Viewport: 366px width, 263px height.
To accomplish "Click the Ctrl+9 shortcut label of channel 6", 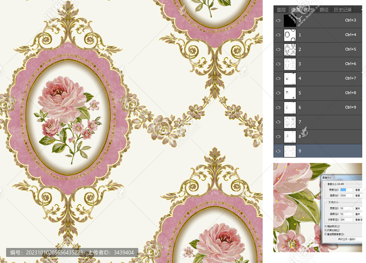I will (x=351, y=107).
